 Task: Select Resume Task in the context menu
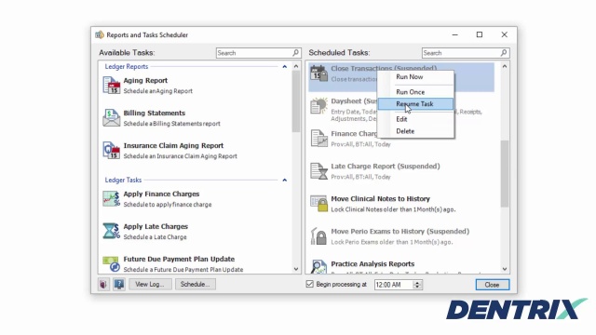pyautogui.click(x=415, y=103)
